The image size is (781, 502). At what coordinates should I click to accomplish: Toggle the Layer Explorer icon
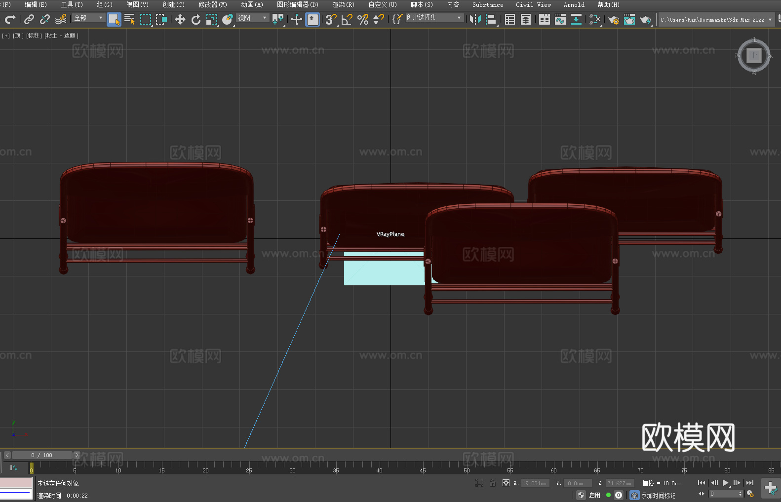[x=526, y=19]
